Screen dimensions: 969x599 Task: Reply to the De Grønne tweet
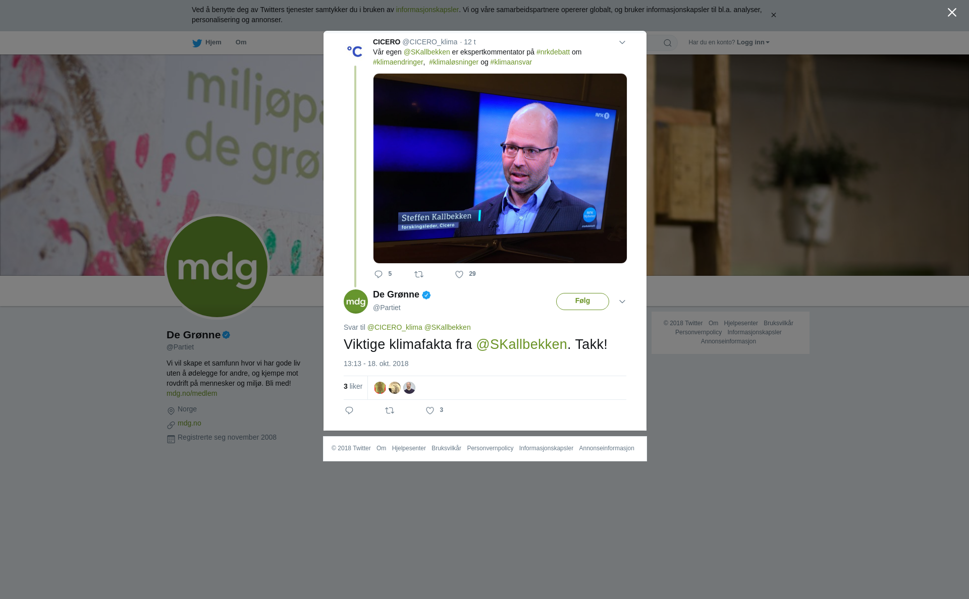349,410
